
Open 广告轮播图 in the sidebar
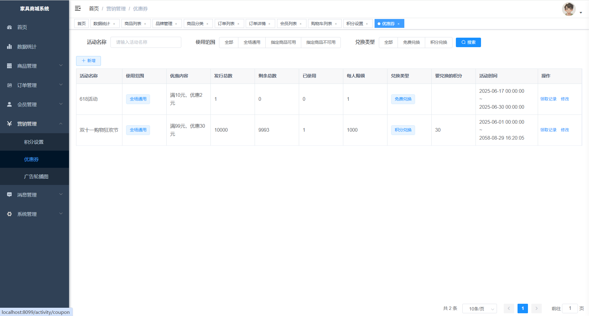click(36, 176)
